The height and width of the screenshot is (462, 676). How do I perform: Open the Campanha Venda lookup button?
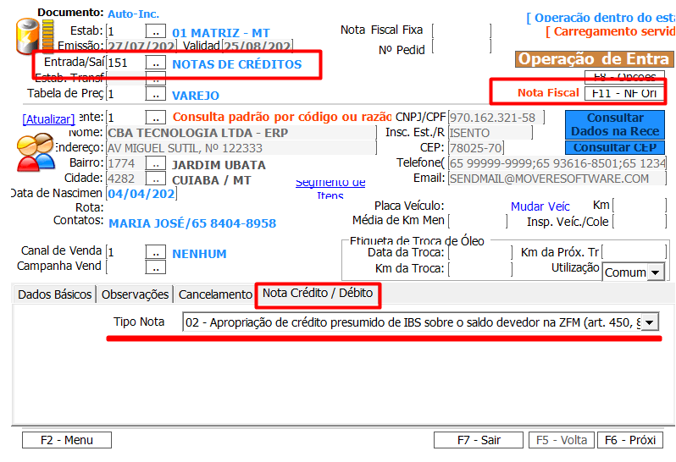point(156,267)
